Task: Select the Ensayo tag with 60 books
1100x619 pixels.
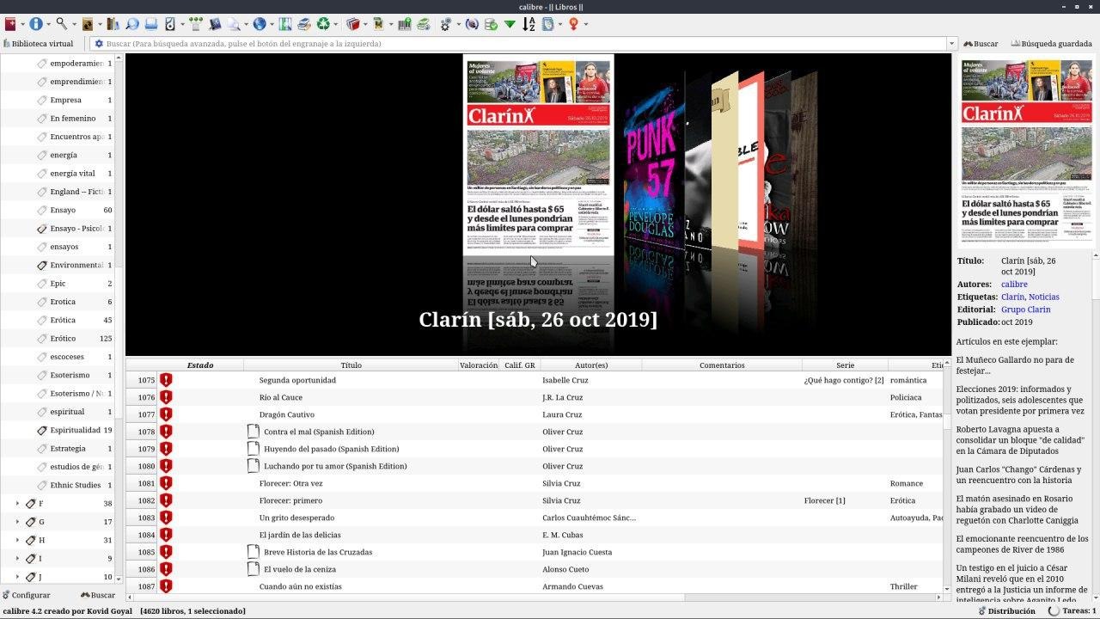Action: [63, 210]
